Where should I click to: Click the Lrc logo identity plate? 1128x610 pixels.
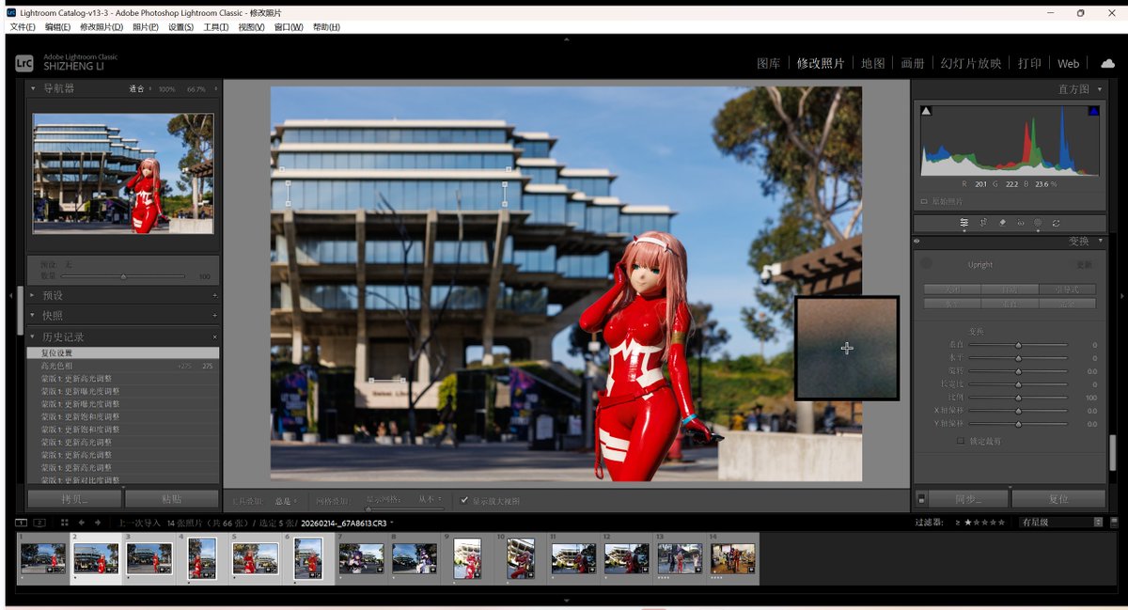24,63
